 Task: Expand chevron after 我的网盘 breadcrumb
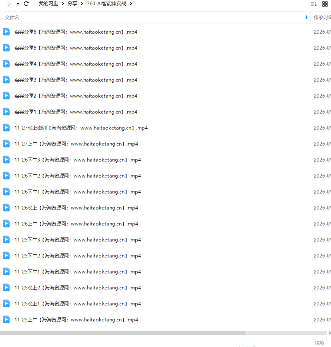(63, 4)
